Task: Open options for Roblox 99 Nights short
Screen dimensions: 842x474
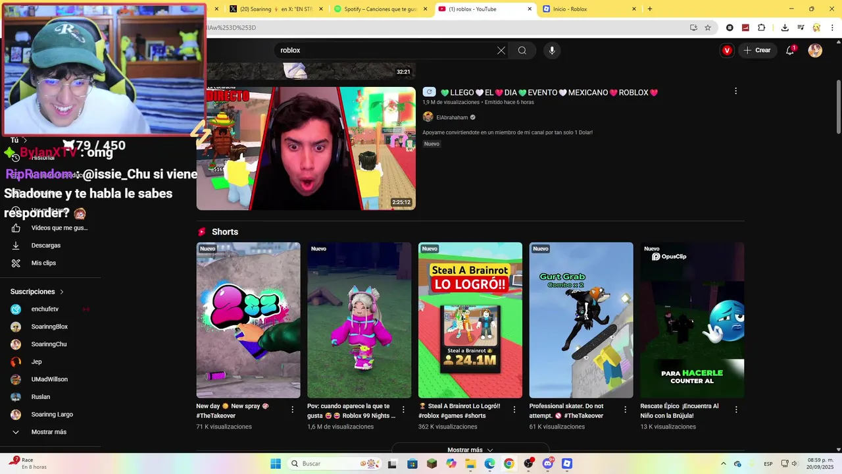Action: [403, 409]
